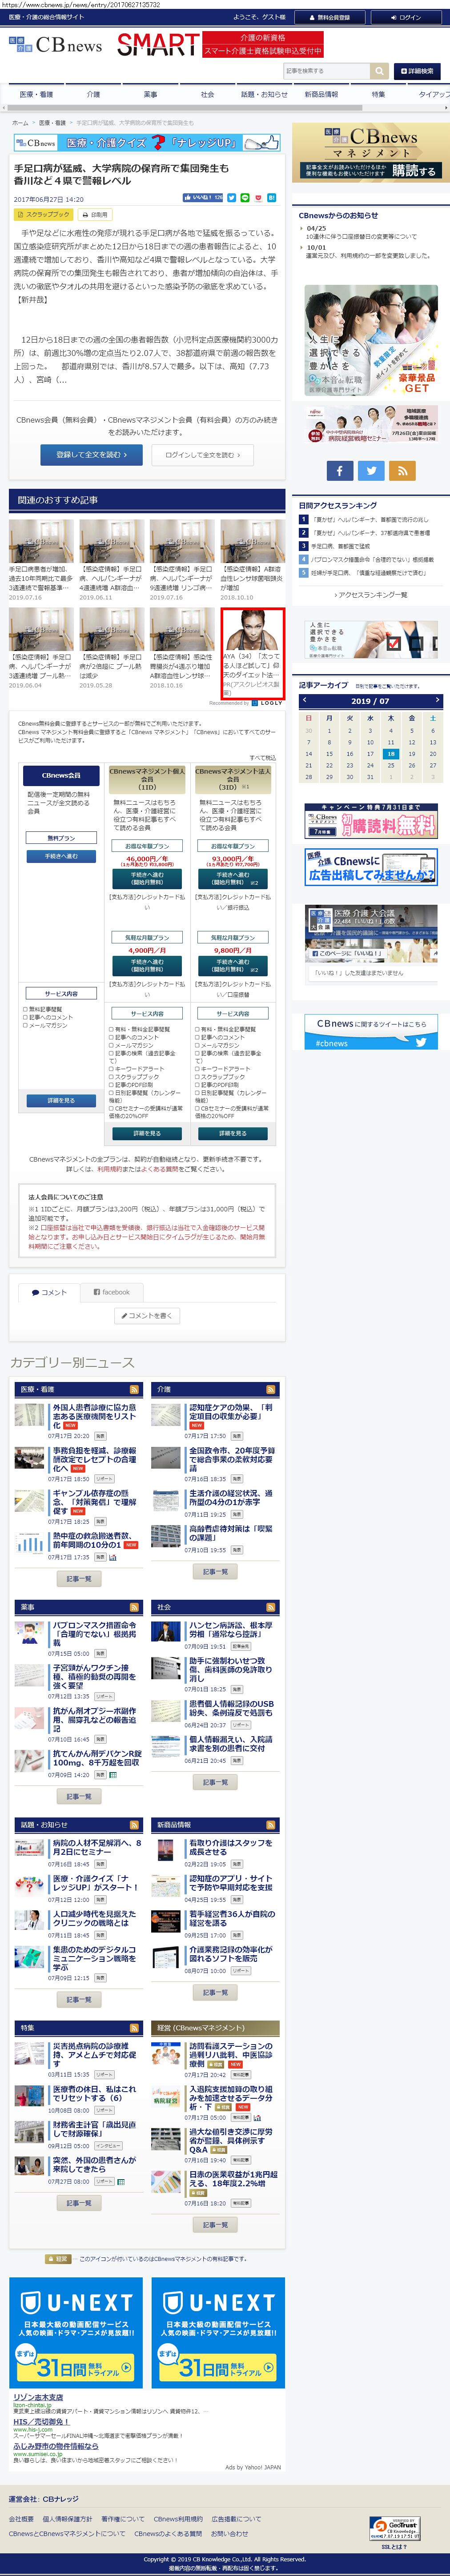
Task: Switch to the コメント tab
Action: (49, 1292)
